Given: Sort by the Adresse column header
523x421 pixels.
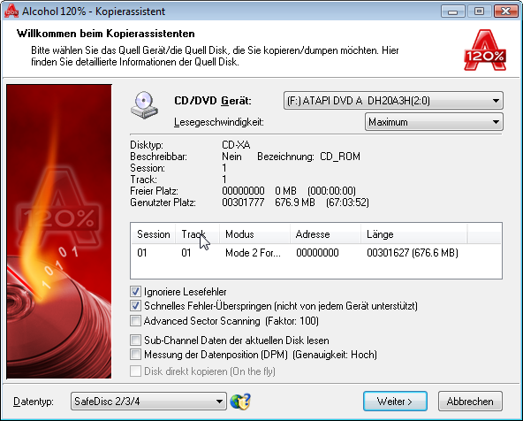Looking at the screenshot, I should click(x=325, y=234).
